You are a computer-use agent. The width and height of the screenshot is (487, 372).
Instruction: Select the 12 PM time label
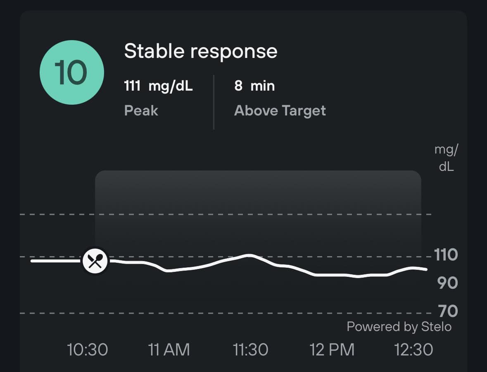[333, 350]
